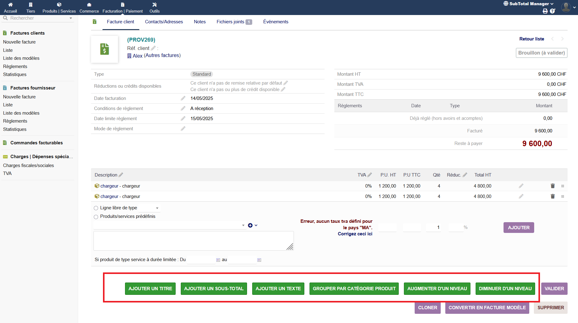Screen dimensions: 578x323
Task: Open the predefined products dropdown list
Action: [x=169, y=225]
